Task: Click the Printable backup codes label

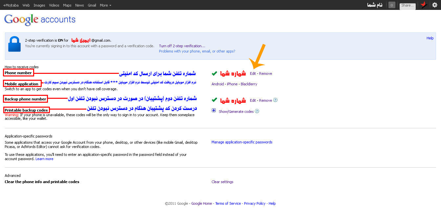Action: (26, 110)
